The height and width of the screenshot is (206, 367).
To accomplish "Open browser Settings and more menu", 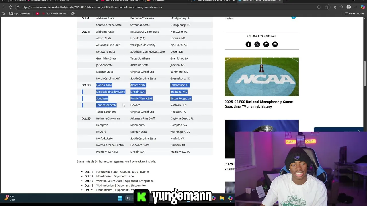I will (356, 7).
